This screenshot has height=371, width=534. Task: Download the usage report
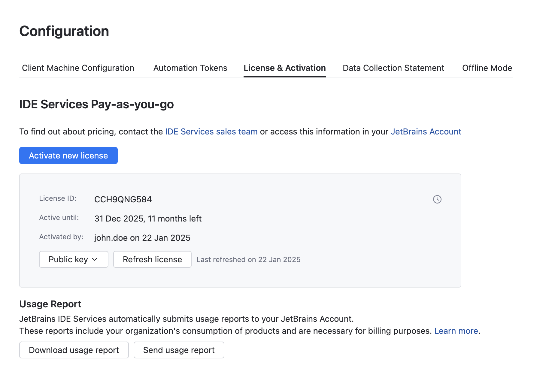pos(74,350)
